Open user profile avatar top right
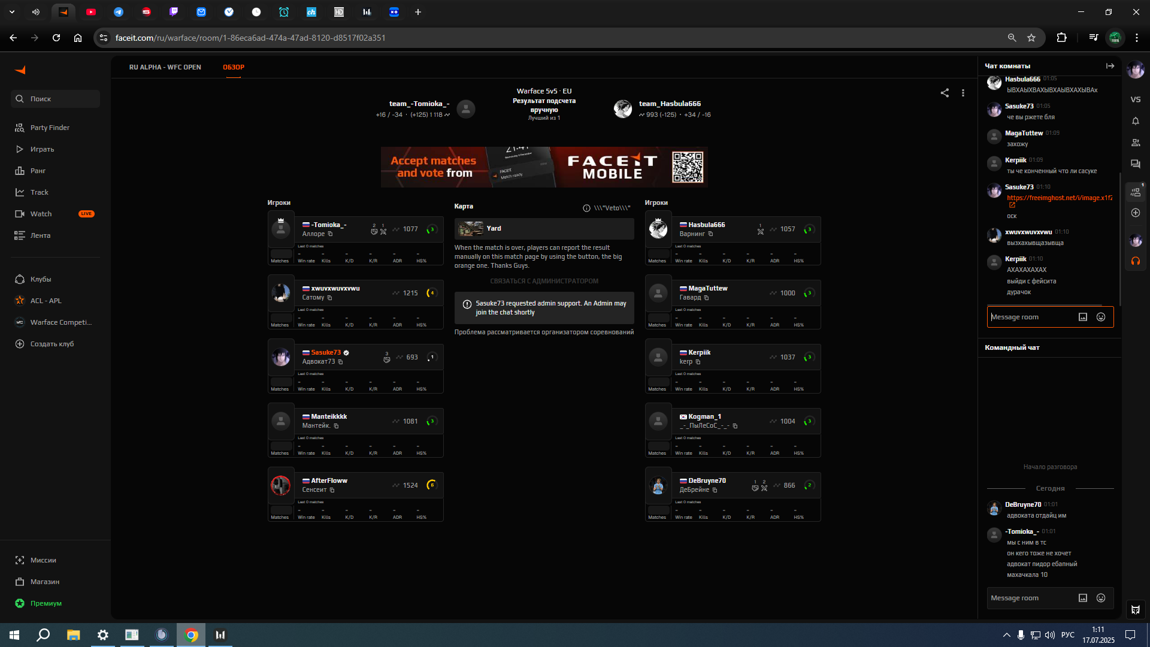 1136,70
